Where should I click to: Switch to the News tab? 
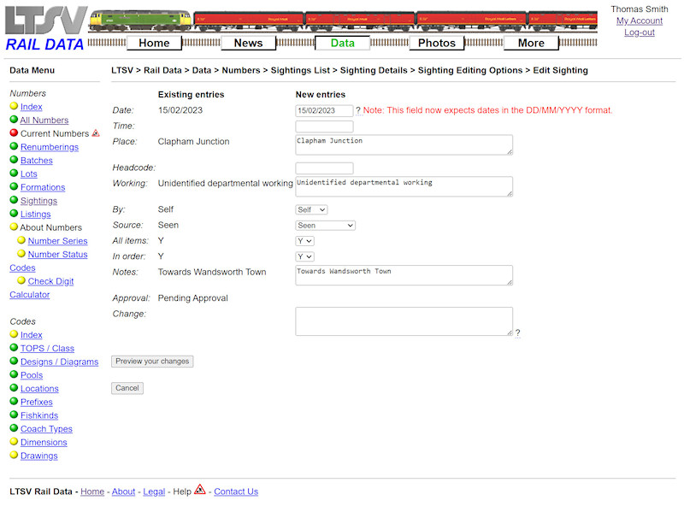[x=248, y=43]
